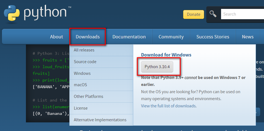Follow 'View the full list of downloads' link
Screen dimensions: 264x131
[168, 106]
